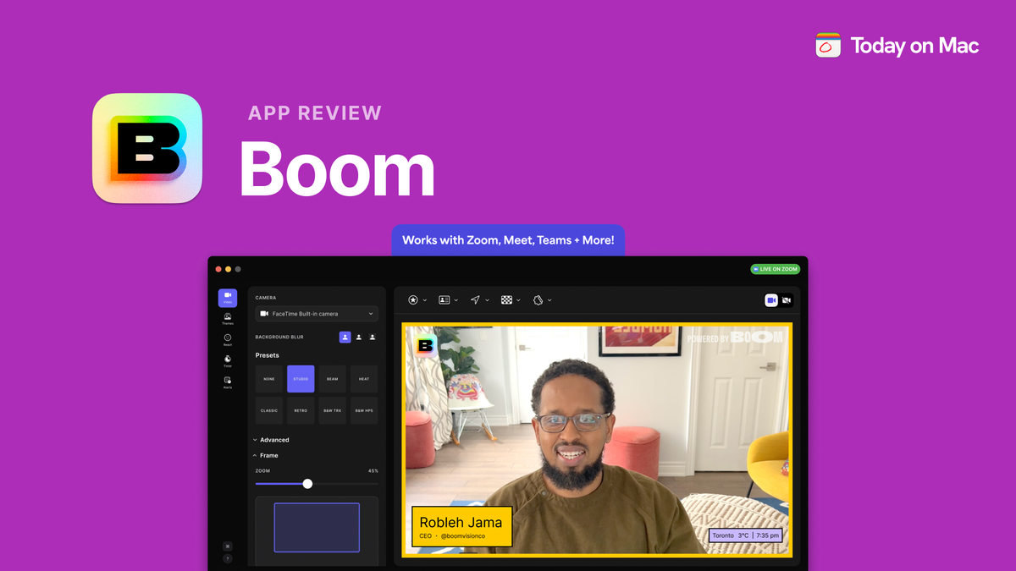Expand the border shape dropdown chevron
The height and width of the screenshot is (571, 1016).
click(549, 300)
